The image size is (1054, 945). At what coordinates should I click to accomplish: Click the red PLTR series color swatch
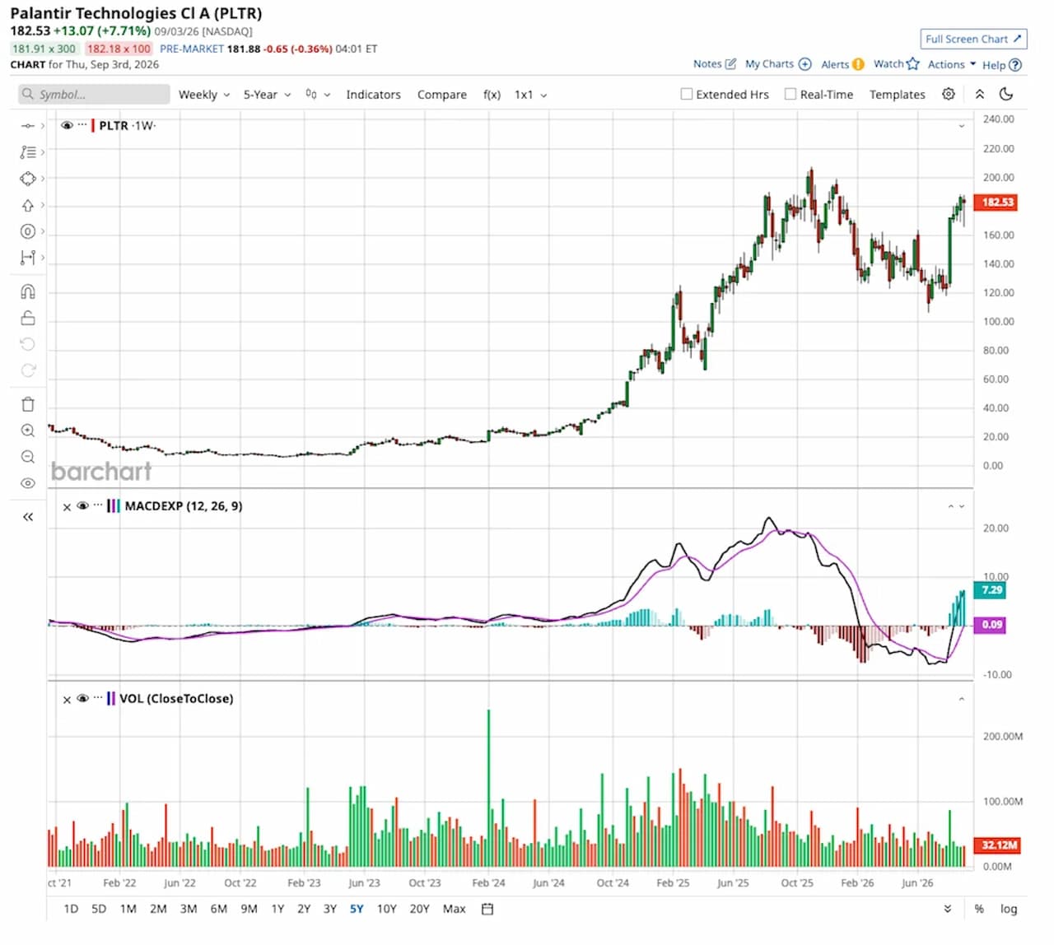tap(93, 126)
